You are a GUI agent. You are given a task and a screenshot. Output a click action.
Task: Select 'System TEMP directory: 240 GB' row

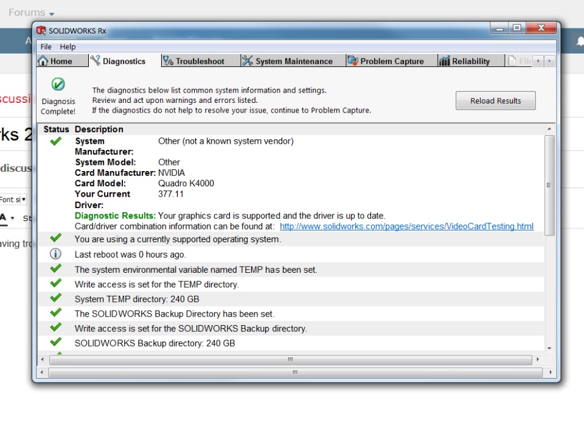(291, 299)
